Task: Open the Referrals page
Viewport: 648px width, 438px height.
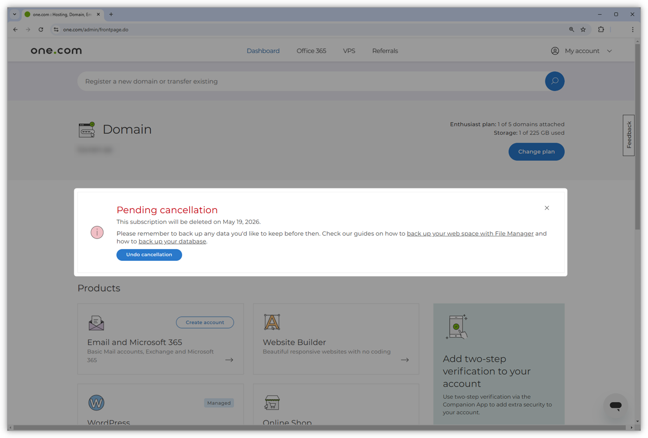Action: tap(385, 51)
